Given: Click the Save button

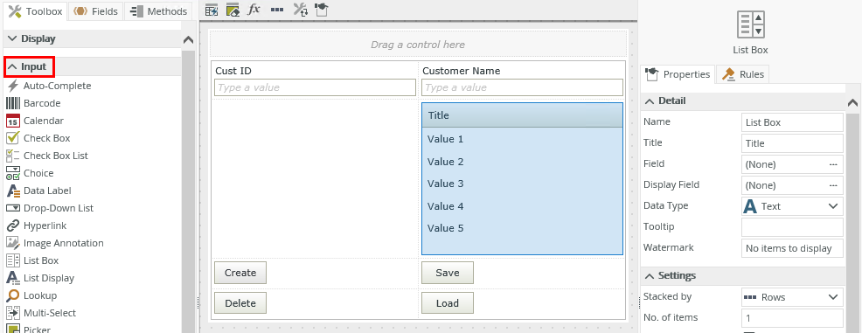Looking at the screenshot, I should [448, 273].
